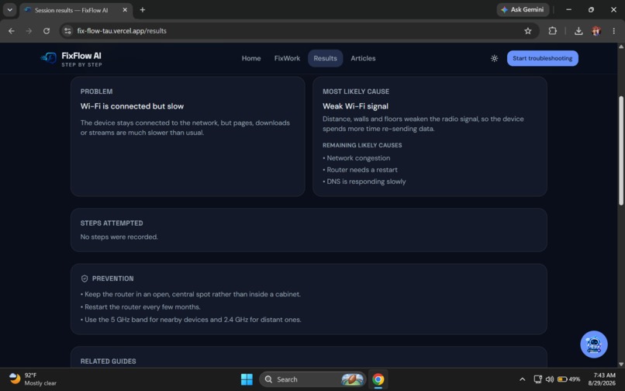Image resolution: width=625 pixels, height=391 pixels.
Task: Click the 'Weak Wi-Fi signal' heading
Action: pyautogui.click(x=355, y=106)
